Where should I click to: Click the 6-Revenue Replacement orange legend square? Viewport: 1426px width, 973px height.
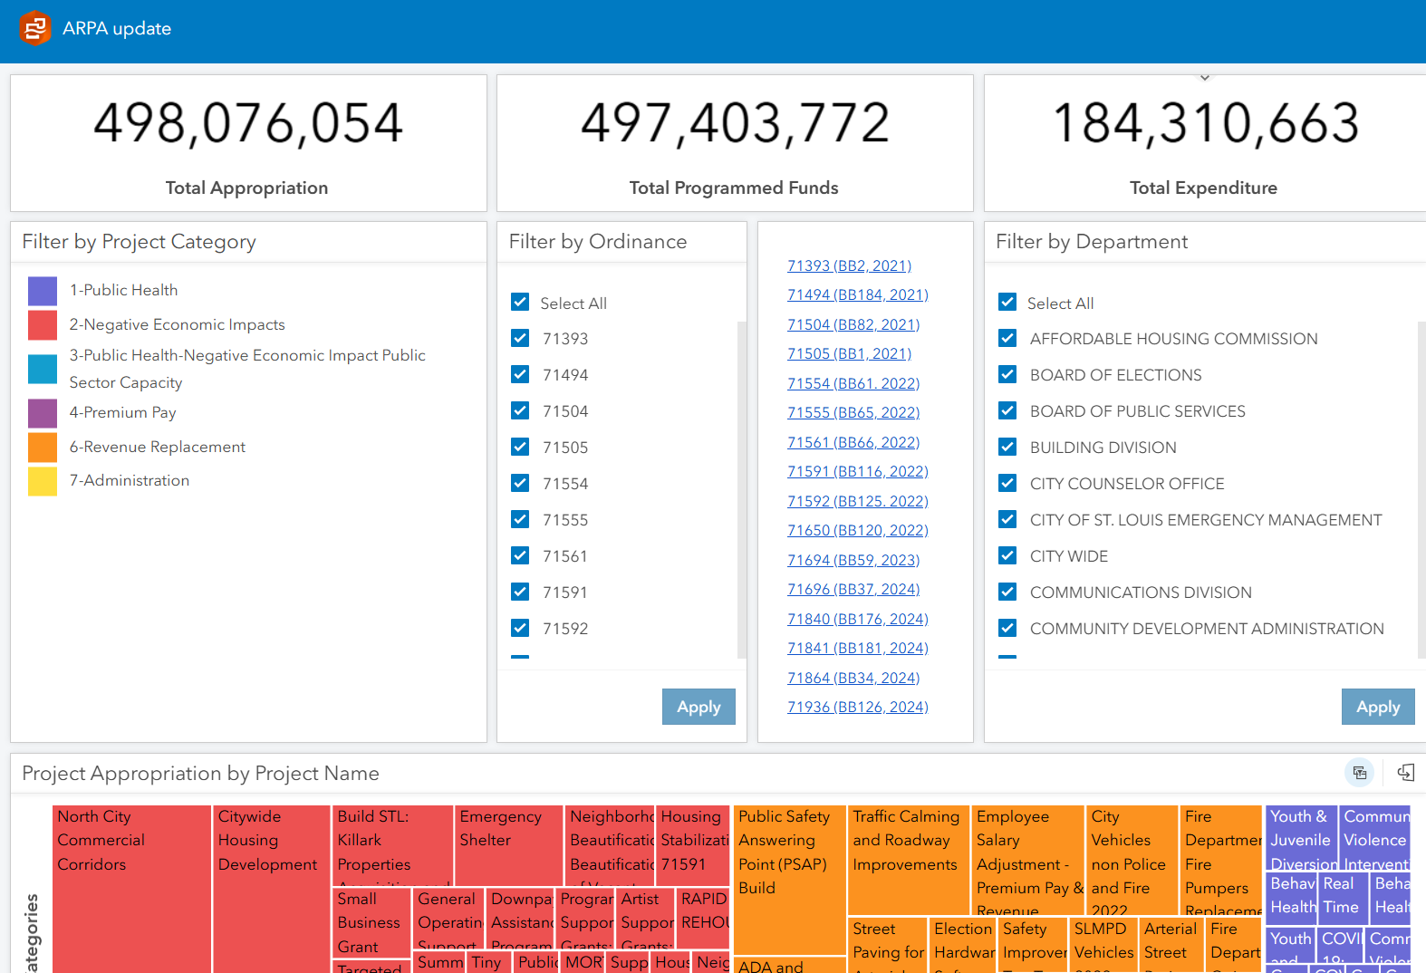point(43,448)
